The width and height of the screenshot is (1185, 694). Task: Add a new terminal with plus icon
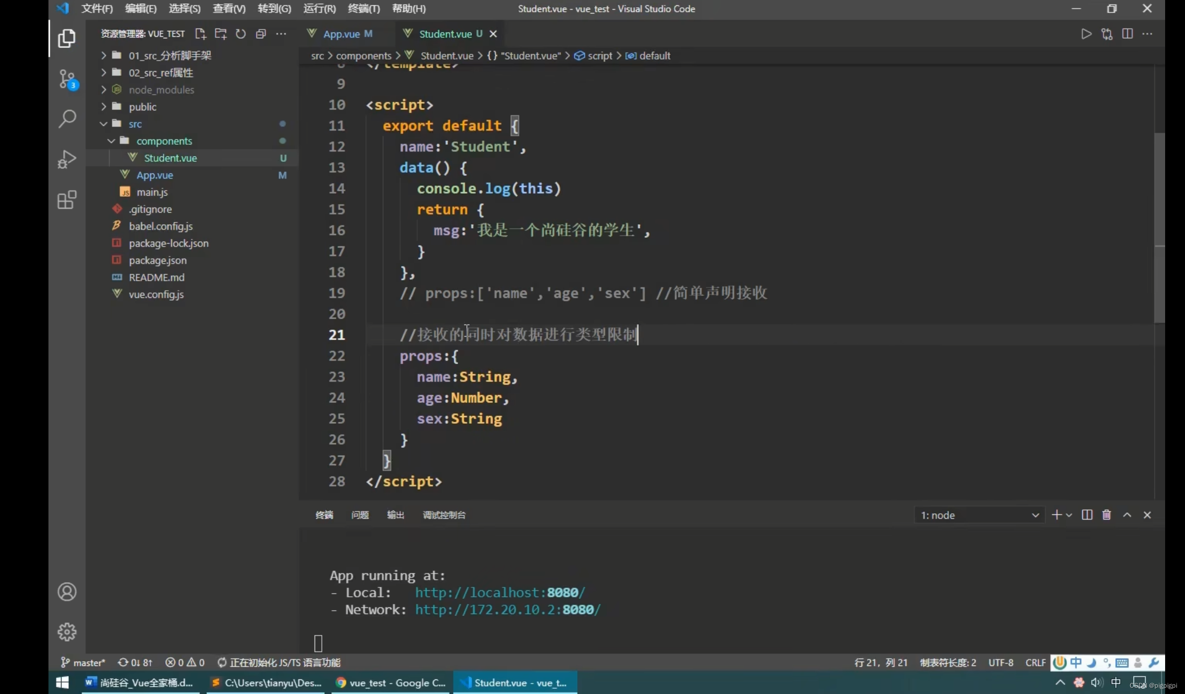[x=1057, y=515]
